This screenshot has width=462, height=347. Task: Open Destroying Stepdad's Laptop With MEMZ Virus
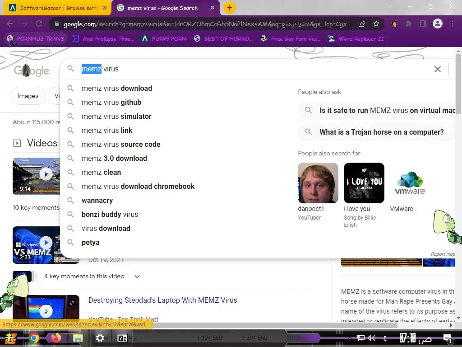coord(162,300)
